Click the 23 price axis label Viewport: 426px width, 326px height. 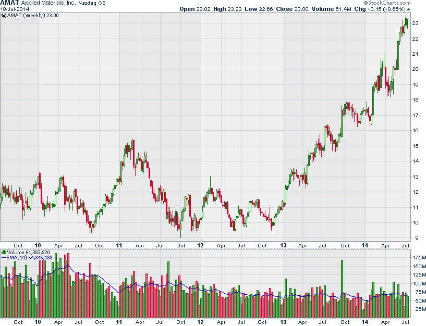click(x=415, y=23)
